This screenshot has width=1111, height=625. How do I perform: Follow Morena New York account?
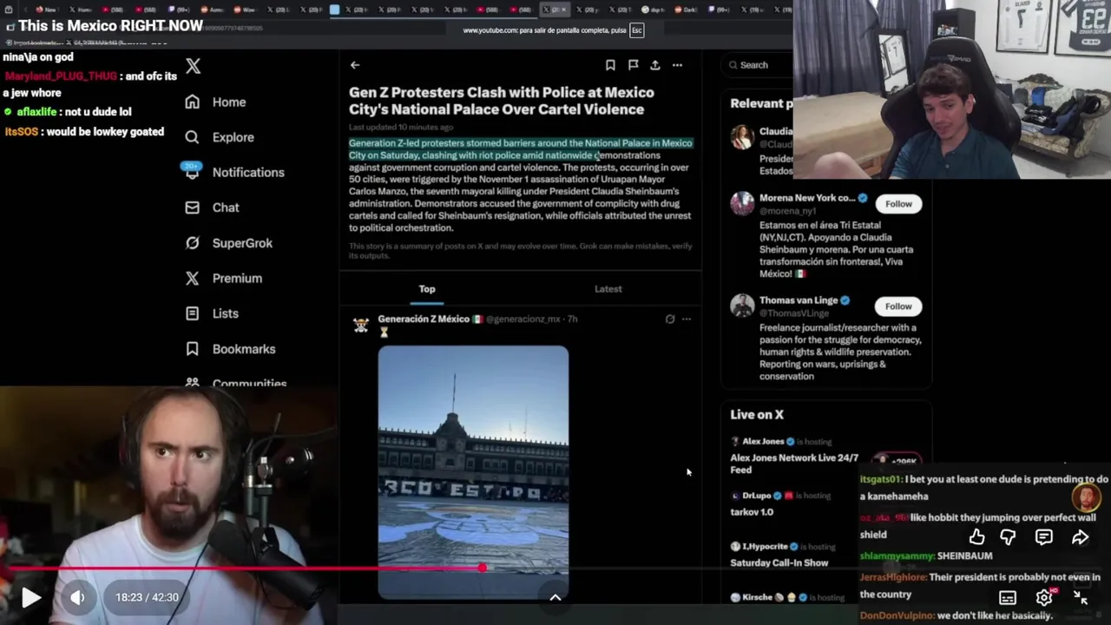click(898, 204)
